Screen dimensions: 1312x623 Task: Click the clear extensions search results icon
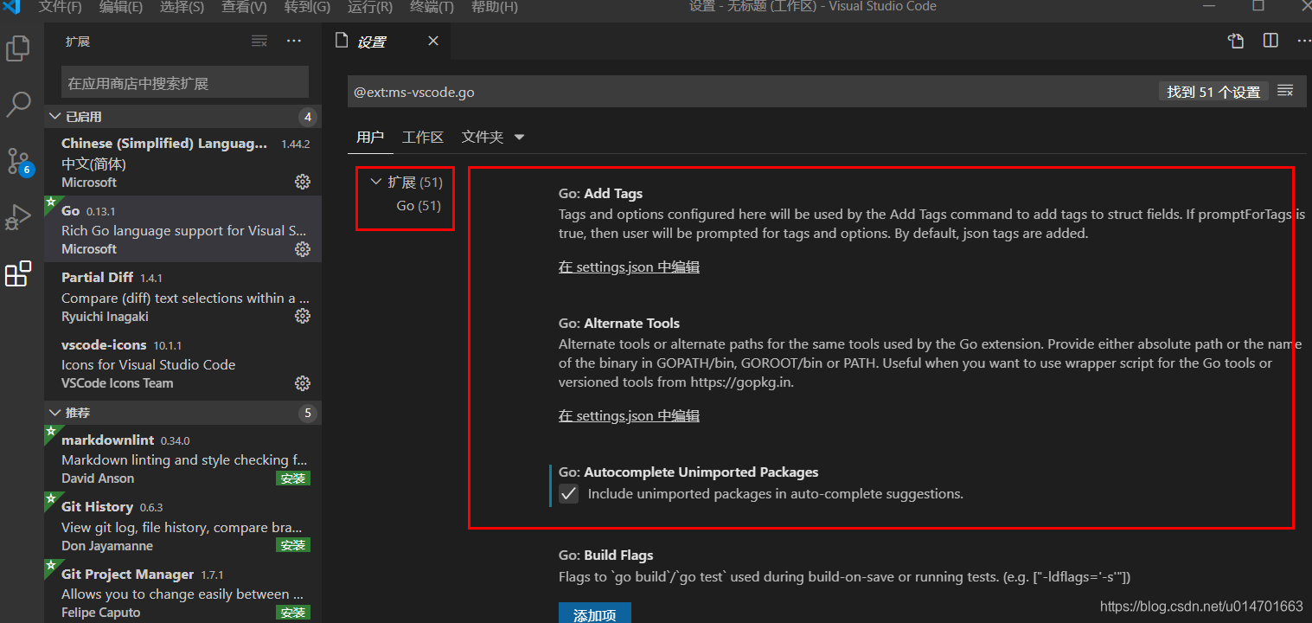click(259, 41)
